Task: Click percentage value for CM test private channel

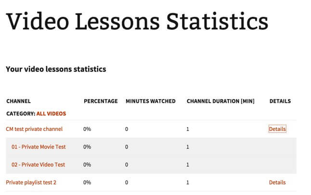Action: click(87, 129)
